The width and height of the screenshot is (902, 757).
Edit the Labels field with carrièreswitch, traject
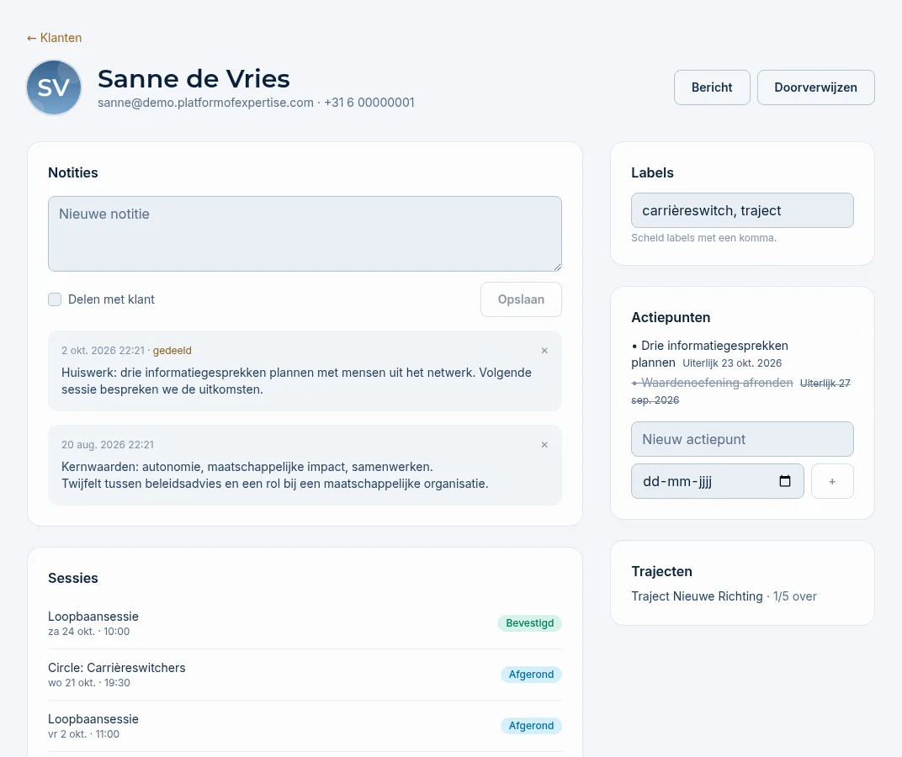point(742,210)
